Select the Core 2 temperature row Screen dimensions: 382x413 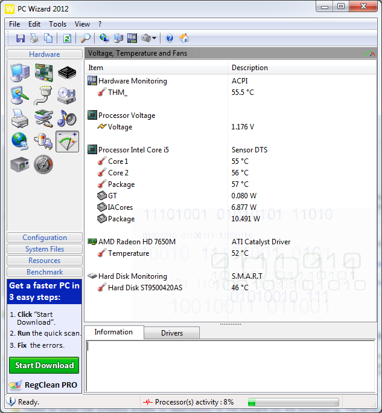click(x=231, y=173)
